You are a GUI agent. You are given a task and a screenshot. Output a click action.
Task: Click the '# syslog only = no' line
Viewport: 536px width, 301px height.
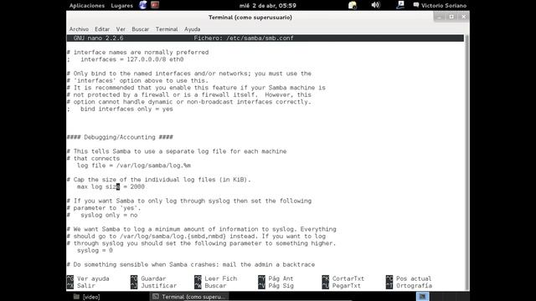pos(102,215)
